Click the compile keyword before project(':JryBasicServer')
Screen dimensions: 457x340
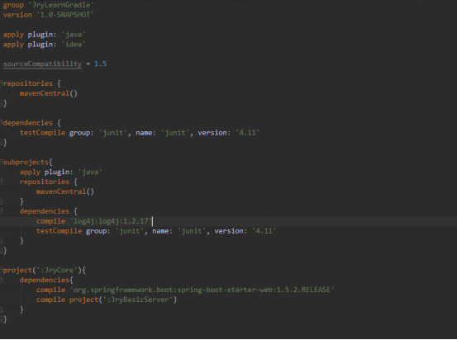pyautogui.click(x=50, y=300)
